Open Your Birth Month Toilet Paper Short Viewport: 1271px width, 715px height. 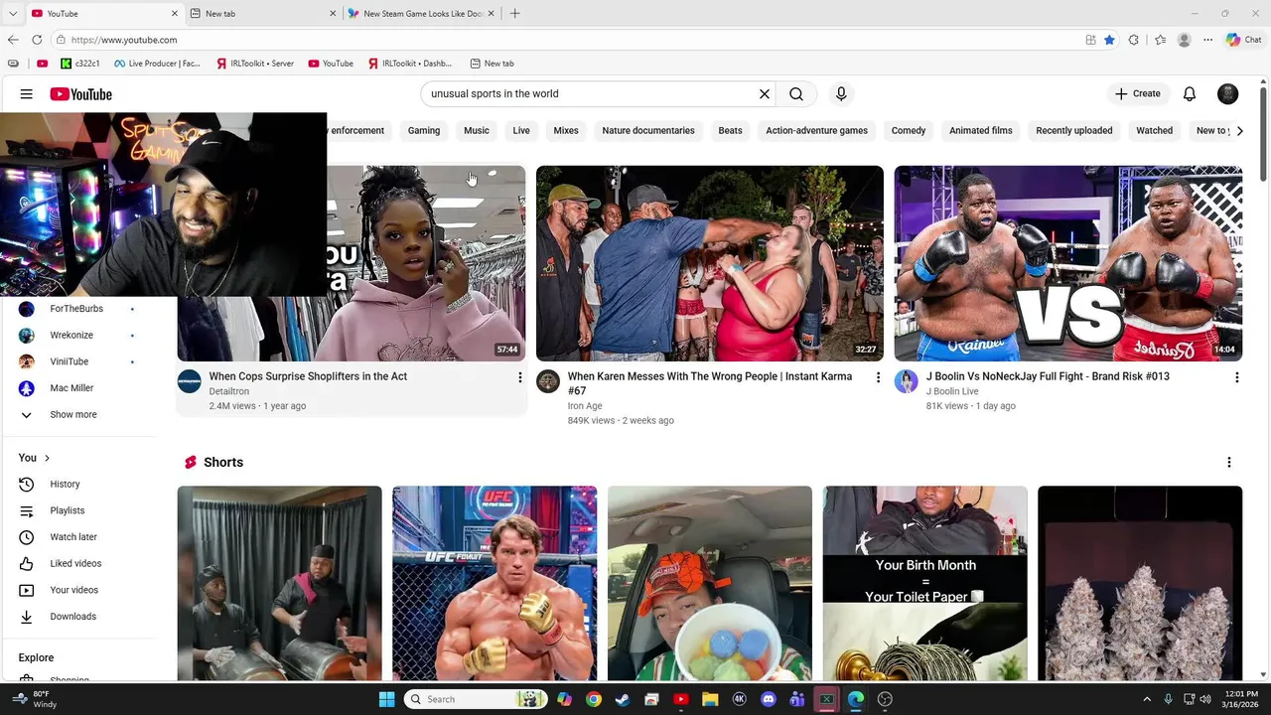pos(925,583)
